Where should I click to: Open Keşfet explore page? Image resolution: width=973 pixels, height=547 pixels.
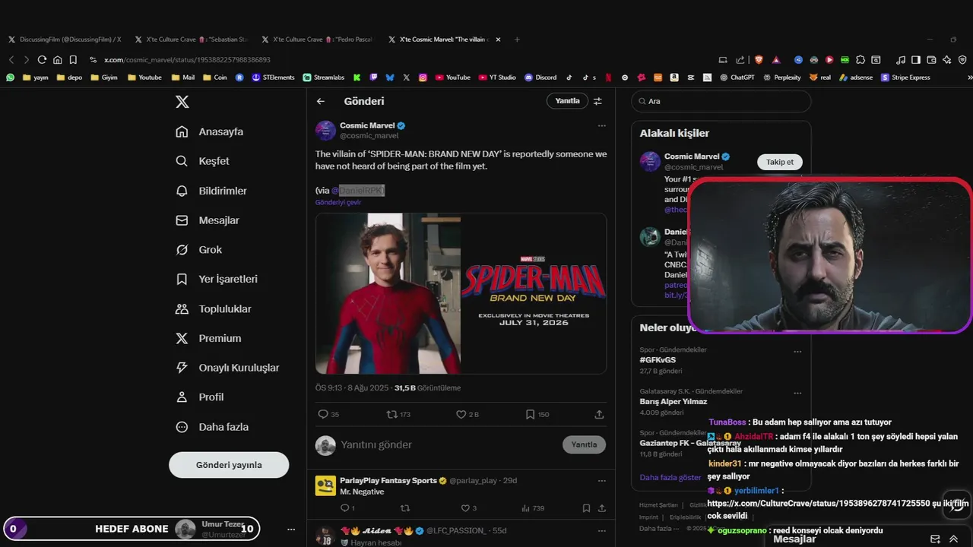(x=202, y=161)
